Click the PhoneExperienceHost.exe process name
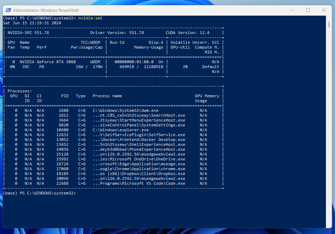This screenshot has height=234, width=335. tap(139, 149)
